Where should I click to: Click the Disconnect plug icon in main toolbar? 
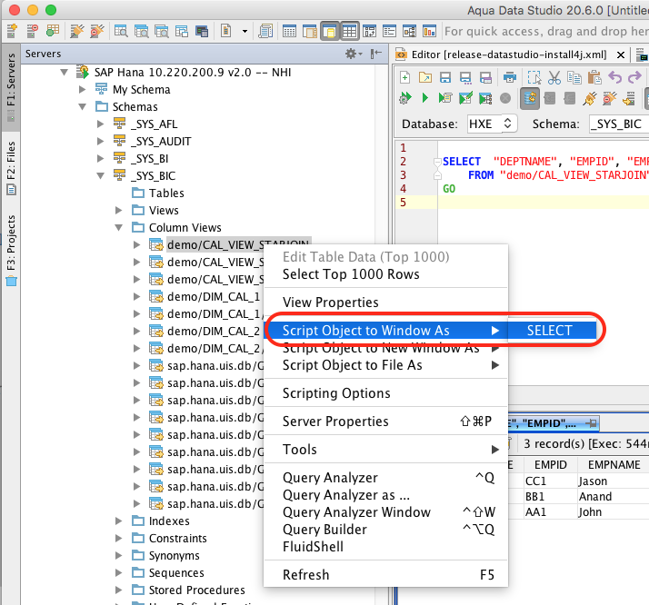point(97,31)
